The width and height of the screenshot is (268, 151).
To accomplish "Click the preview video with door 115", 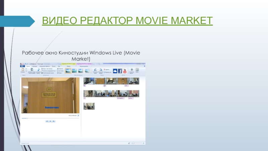I will [51, 95].
